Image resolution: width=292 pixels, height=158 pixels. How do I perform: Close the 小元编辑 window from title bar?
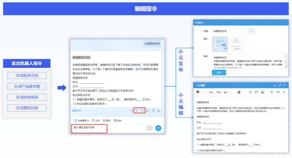tap(285, 85)
